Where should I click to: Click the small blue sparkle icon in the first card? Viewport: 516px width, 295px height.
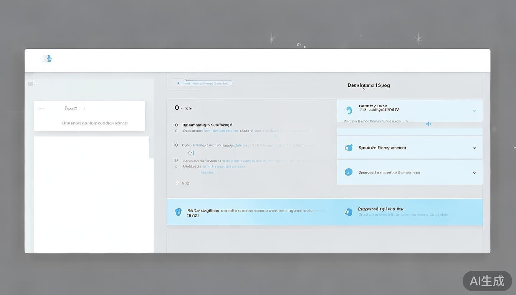click(x=428, y=124)
